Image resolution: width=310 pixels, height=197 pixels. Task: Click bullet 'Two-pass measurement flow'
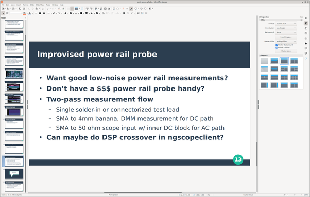[x=100, y=99]
